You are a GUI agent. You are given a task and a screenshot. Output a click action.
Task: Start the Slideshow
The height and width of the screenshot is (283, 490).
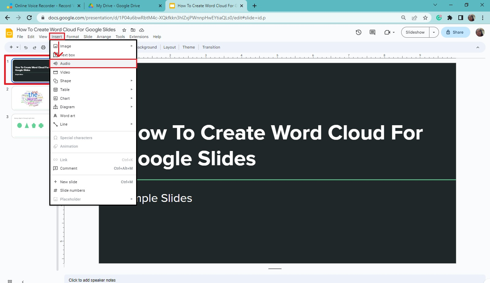click(x=415, y=32)
